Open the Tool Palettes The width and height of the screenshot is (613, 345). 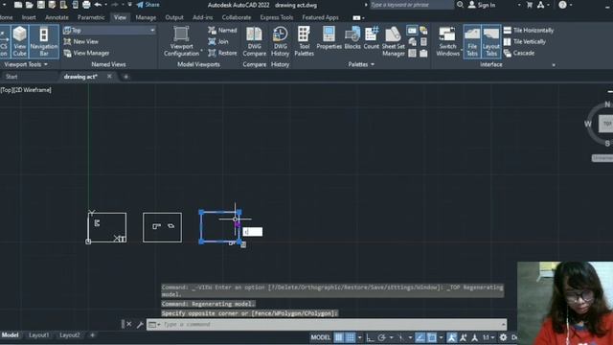[x=304, y=41]
